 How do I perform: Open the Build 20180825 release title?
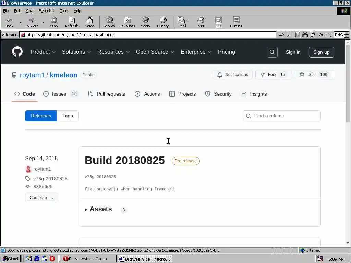coord(125,160)
